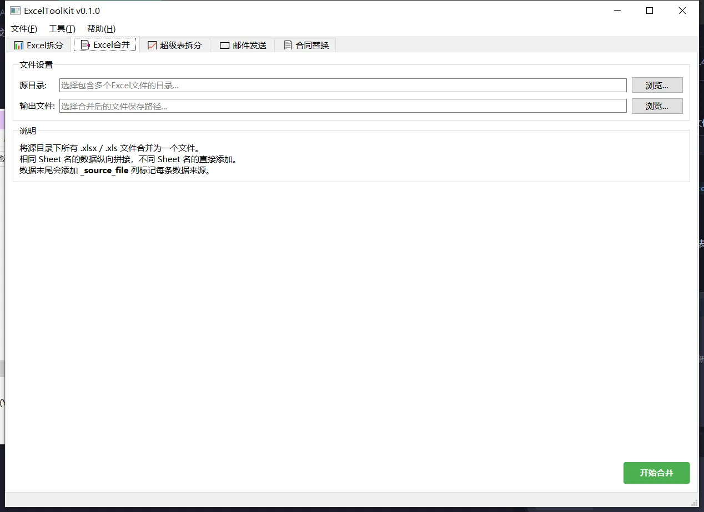704x512 pixels.
Task: Open the 超级表拆分 tab
Action: coord(174,45)
